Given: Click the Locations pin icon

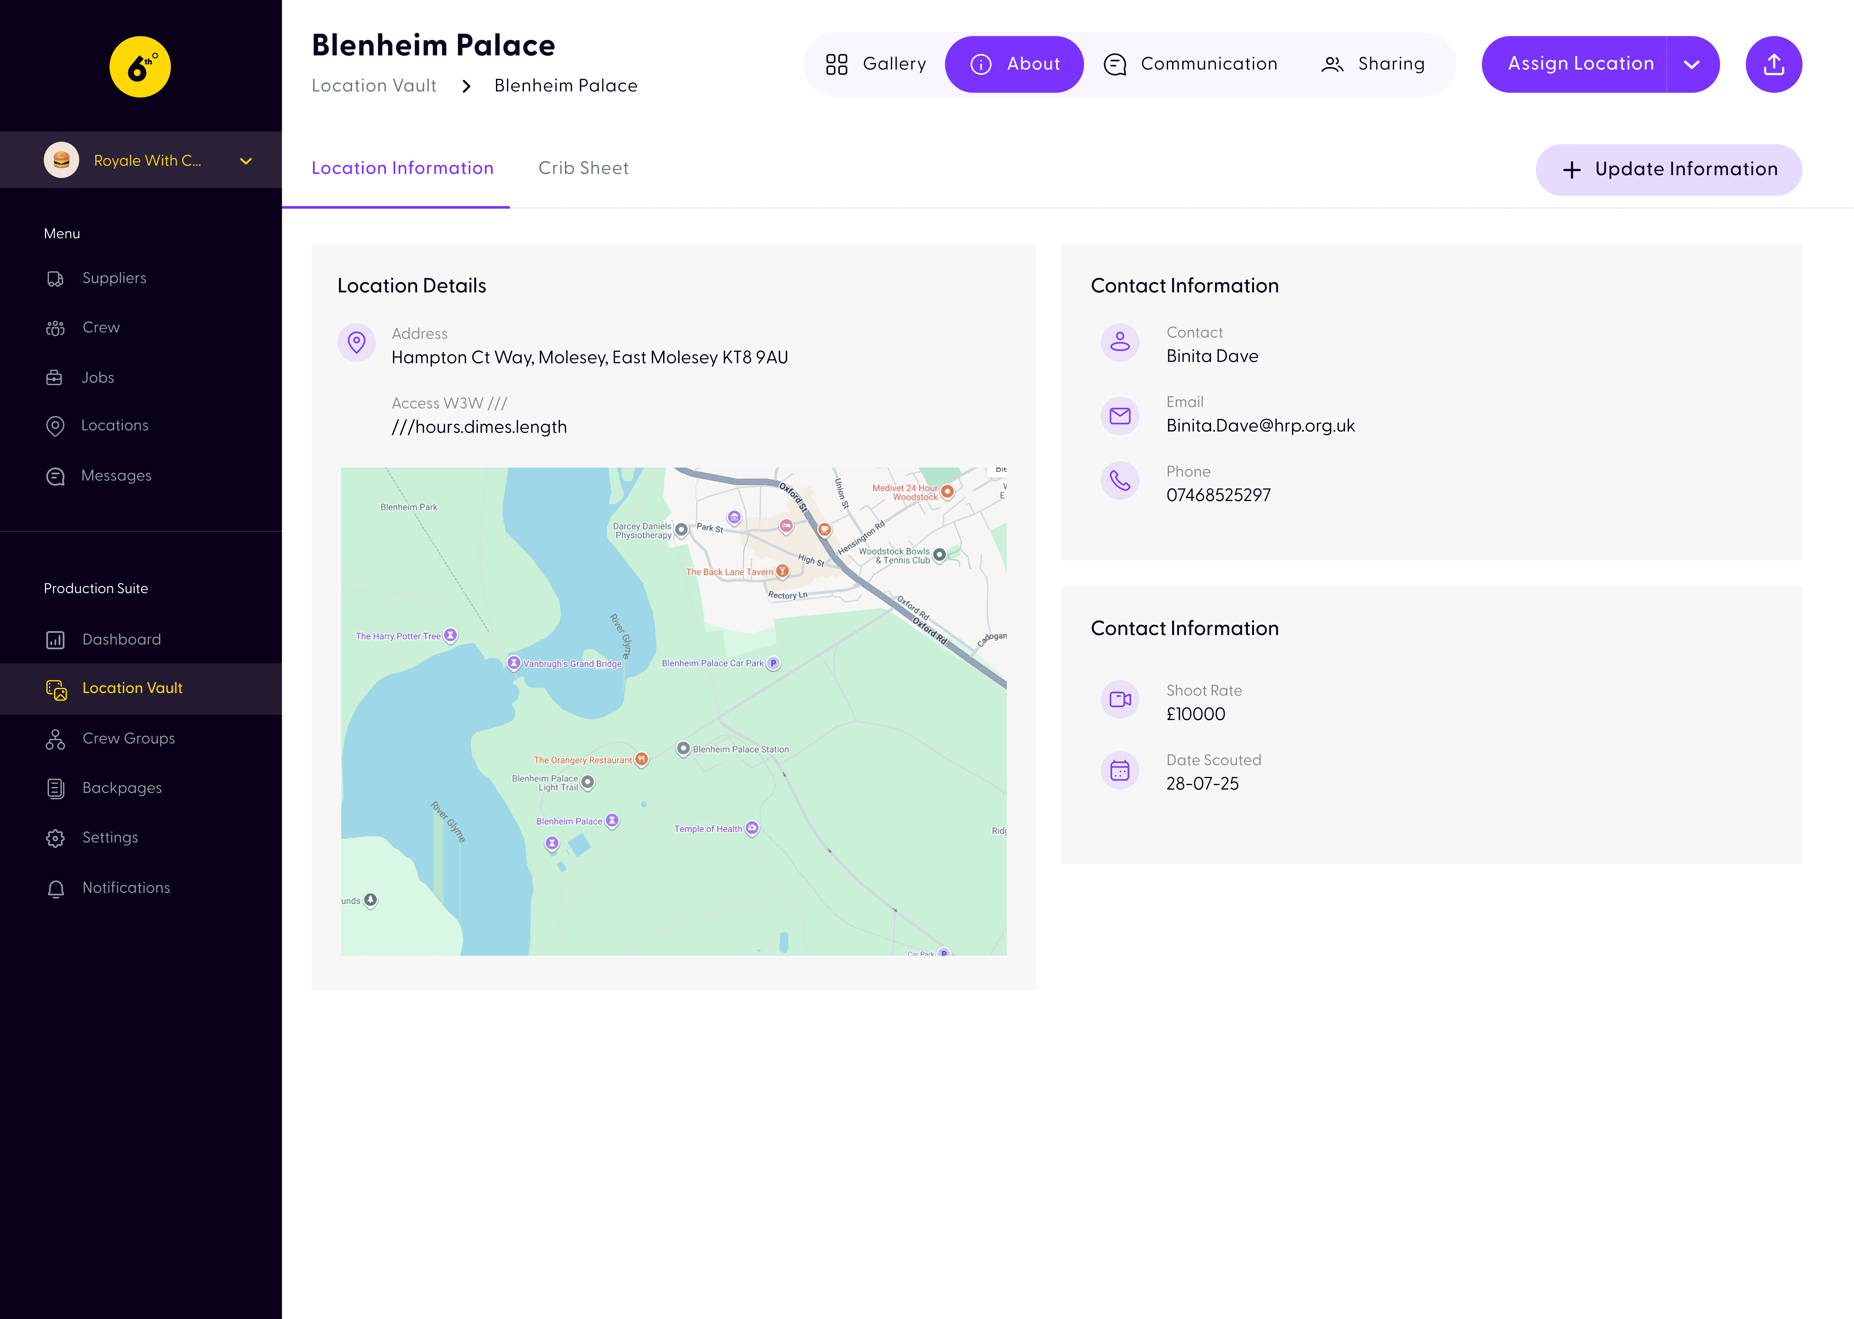Looking at the screenshot, I should pyautogui.click(x=55, y=426).
